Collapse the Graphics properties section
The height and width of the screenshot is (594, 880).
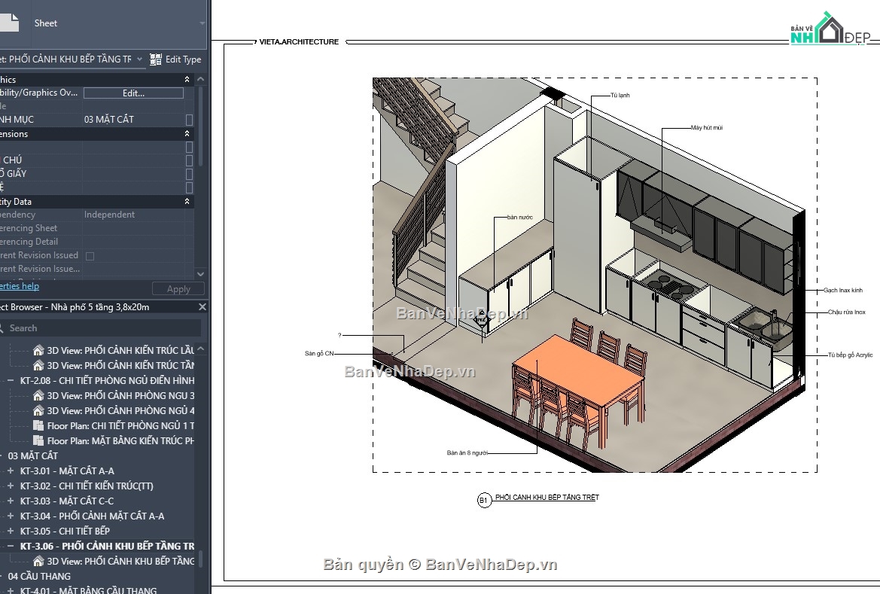(187, 79)
